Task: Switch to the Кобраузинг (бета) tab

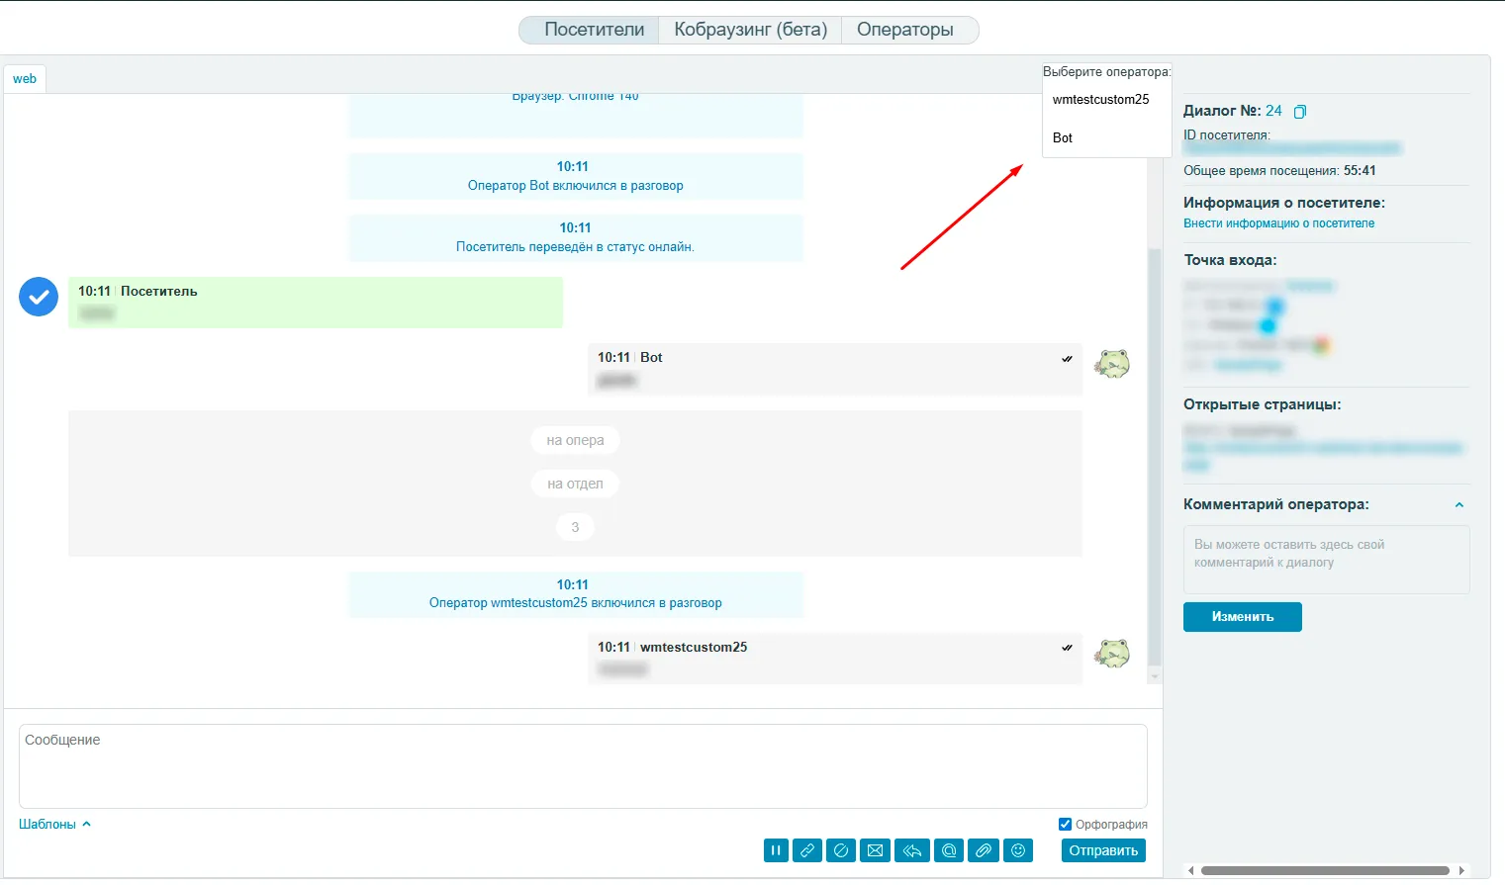Action: pos(750,30)
